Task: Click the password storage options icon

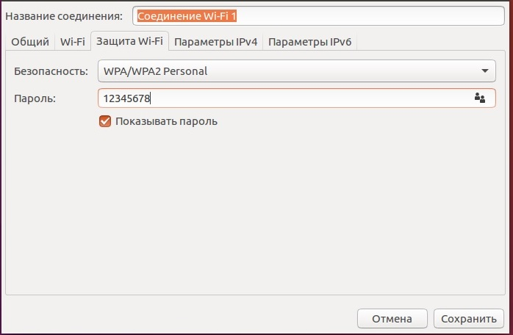Action: (480, 98)
